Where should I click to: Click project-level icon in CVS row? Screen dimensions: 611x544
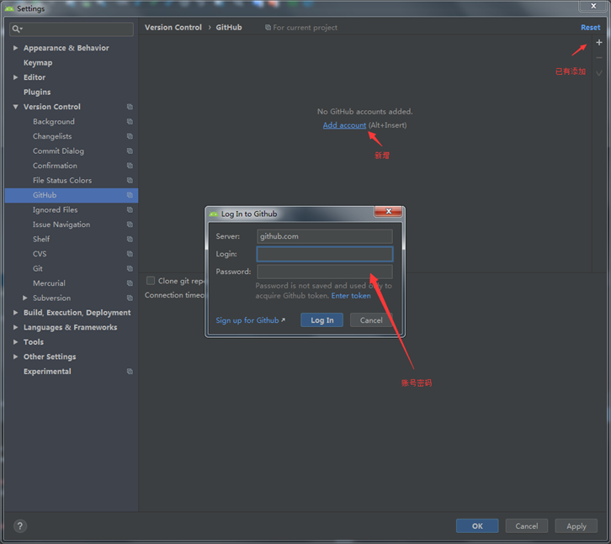[130, 254]
